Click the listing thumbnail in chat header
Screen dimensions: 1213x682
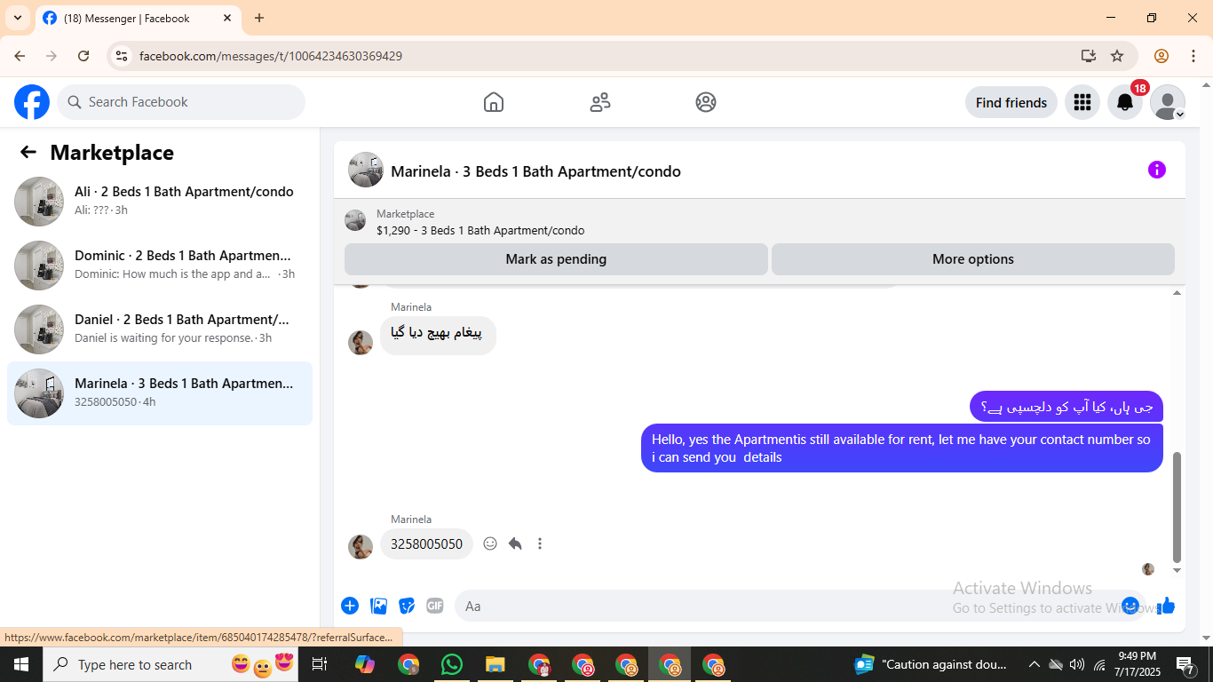tap(366, 170)
